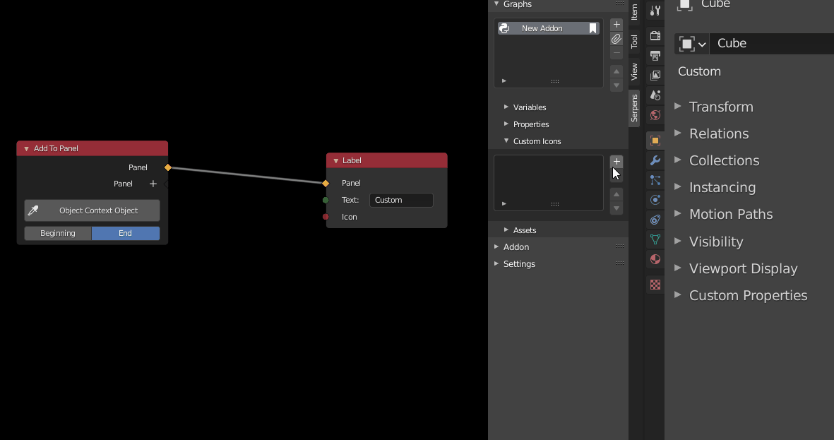Select the orange Object properties tab
The height and width of the screenshot is (440, 834).
[655, 140]
